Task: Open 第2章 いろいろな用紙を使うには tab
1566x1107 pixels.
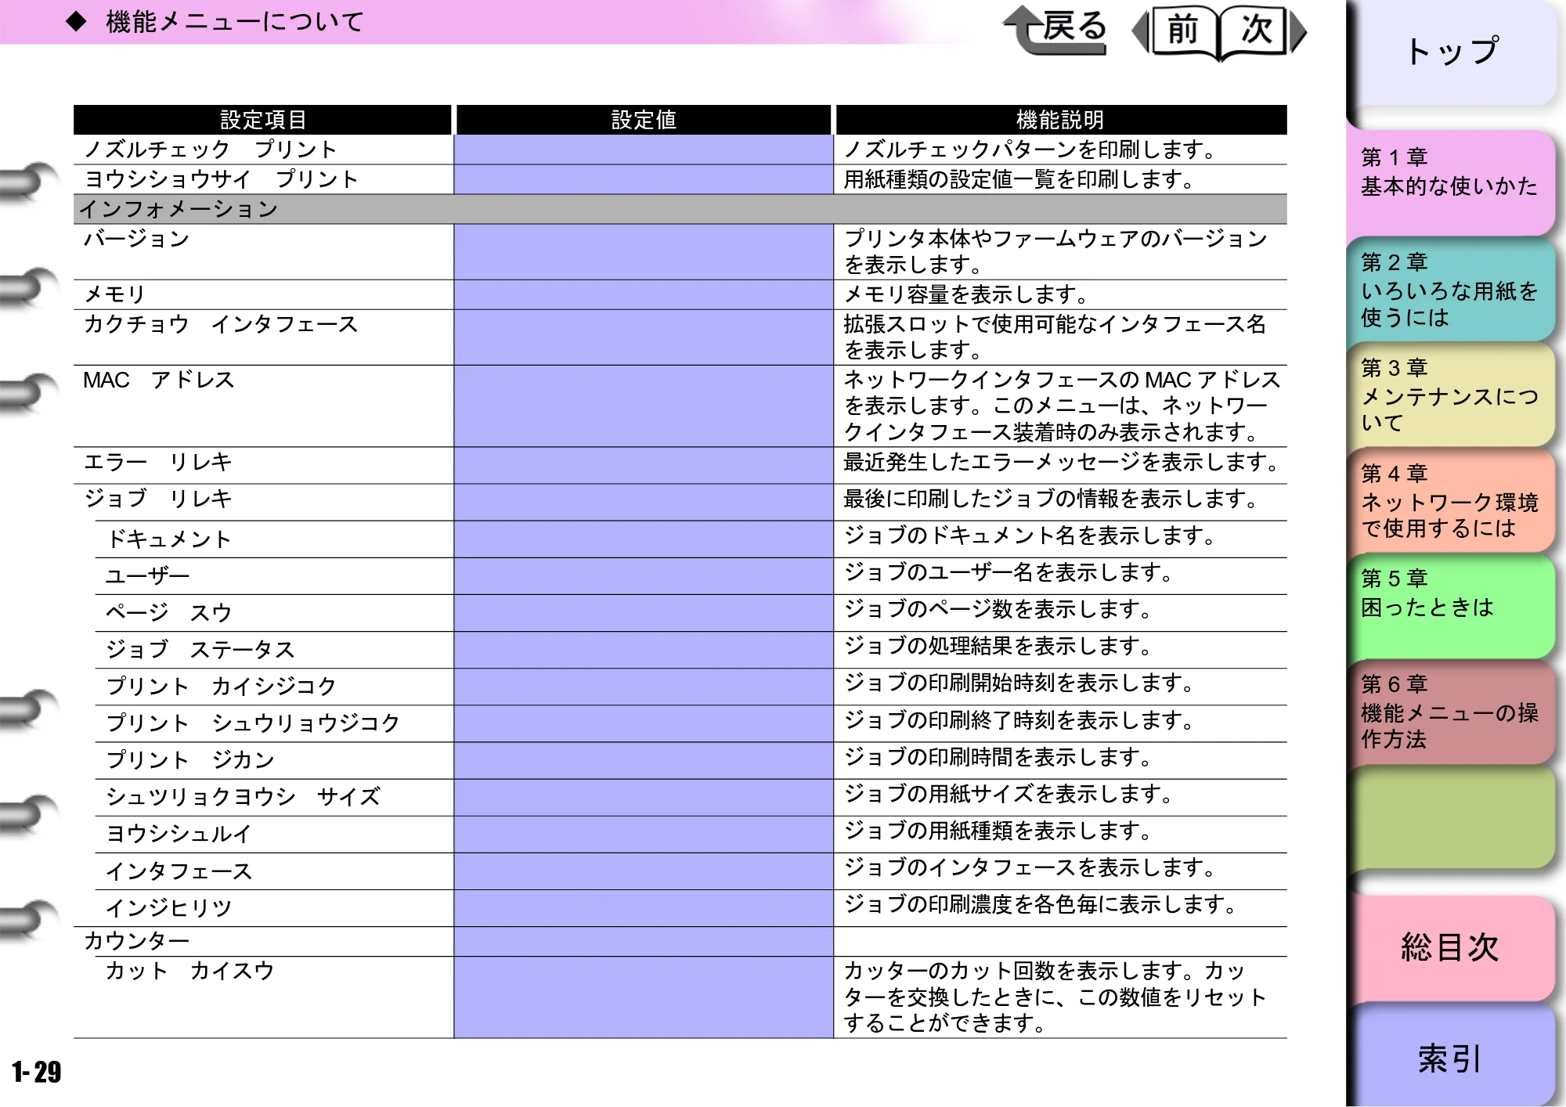Action: [x=1452, y=290]
